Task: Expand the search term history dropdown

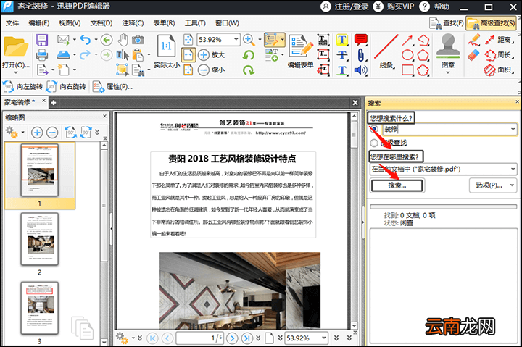Action: 513,129
